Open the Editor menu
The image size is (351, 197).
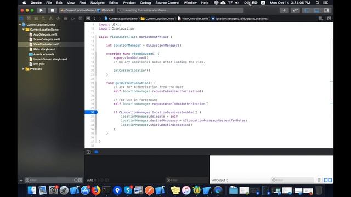click(x=114, y=3)
